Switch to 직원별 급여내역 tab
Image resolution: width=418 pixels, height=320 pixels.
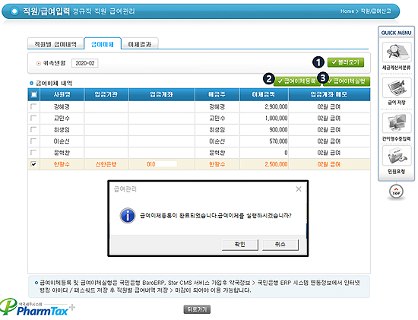coord(55,44)
